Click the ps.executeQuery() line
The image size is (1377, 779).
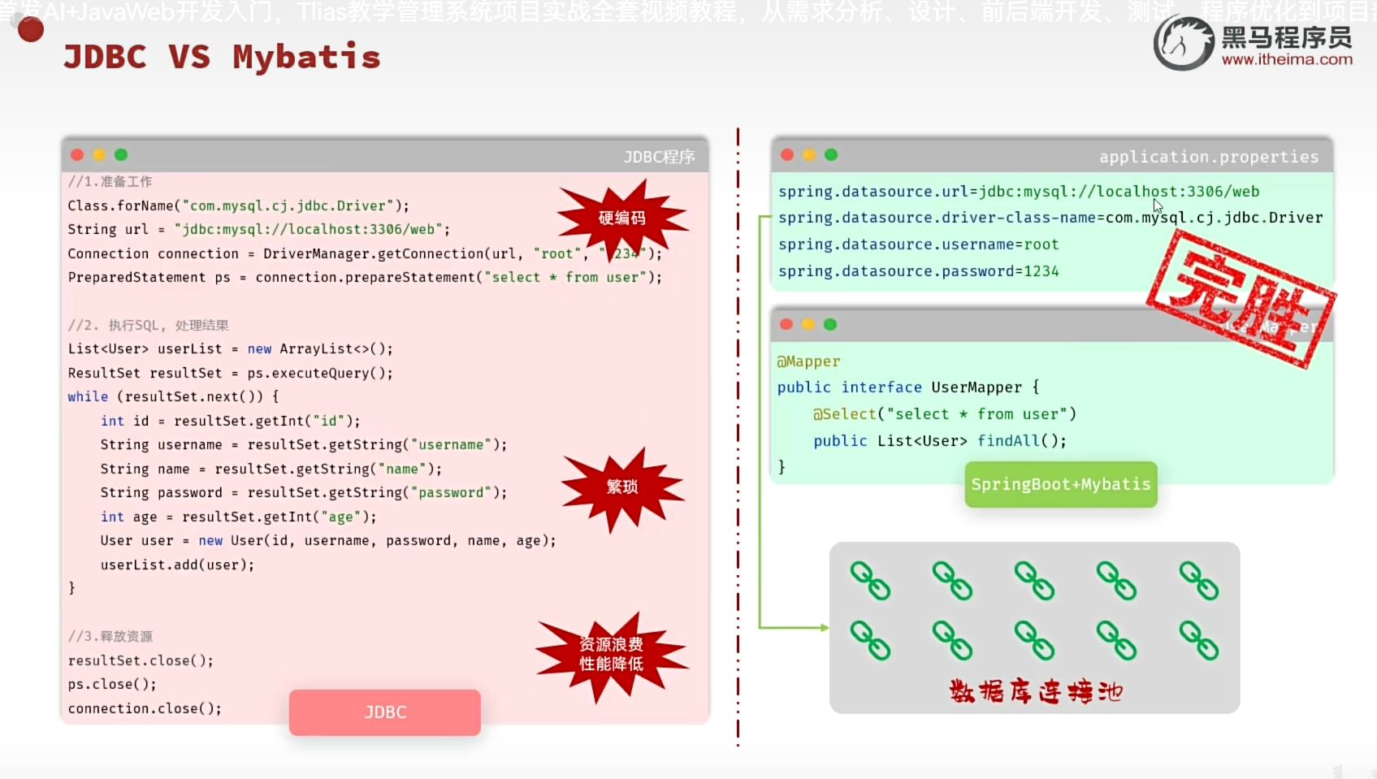(230, 373)
